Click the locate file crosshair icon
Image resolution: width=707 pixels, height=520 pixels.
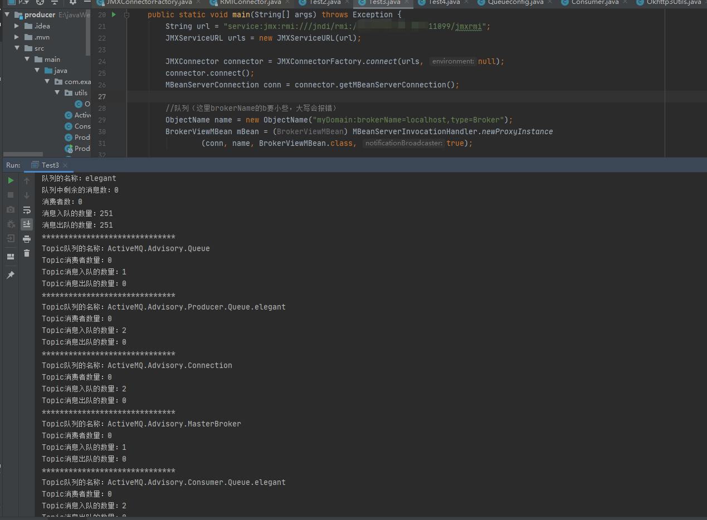(40, 2)
